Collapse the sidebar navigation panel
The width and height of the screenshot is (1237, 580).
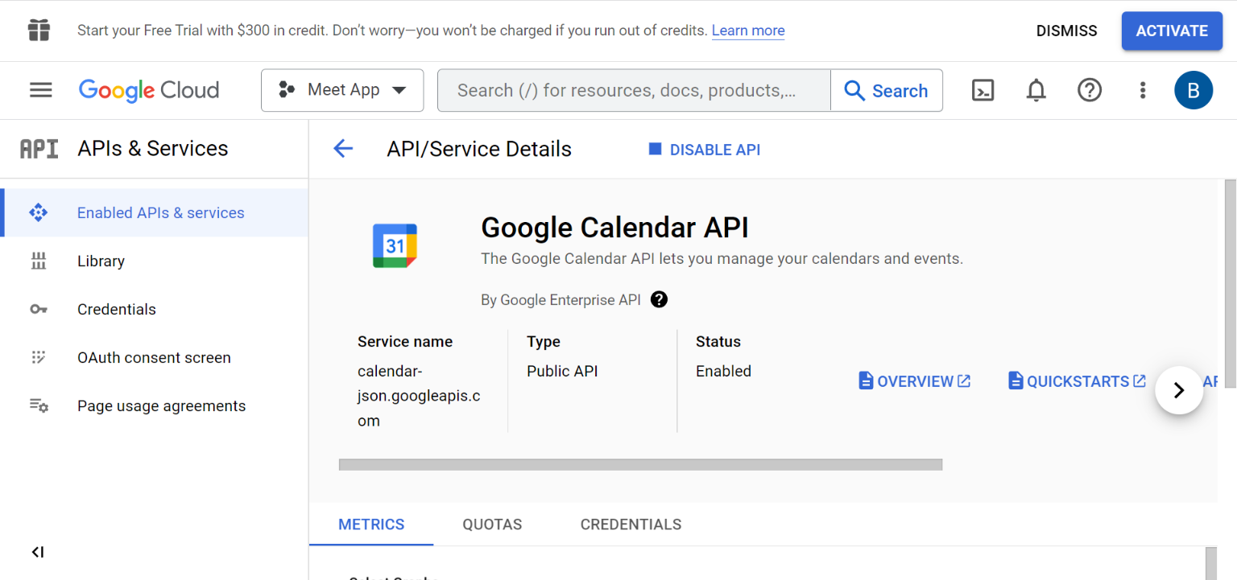coord(38,552)
